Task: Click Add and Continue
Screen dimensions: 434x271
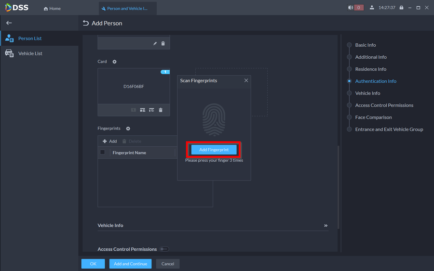Action: point(130,264)
